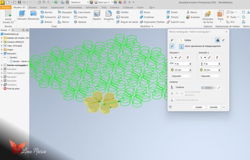
Task: Activate the Bobina coil tool
Action: [46, 22]
